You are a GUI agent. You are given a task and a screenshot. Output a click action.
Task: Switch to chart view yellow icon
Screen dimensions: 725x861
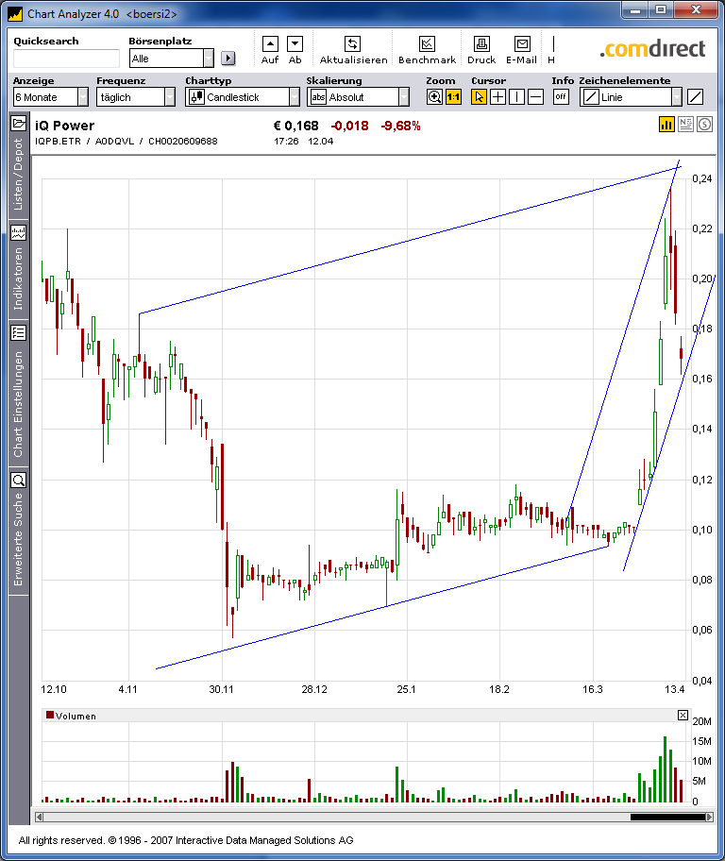[x=666, y=125]
